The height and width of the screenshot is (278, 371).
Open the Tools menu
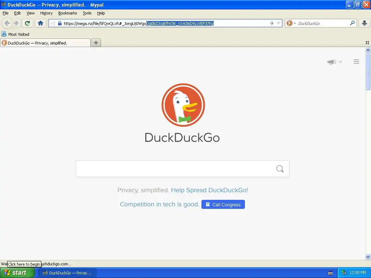click(x=87, y=13)
